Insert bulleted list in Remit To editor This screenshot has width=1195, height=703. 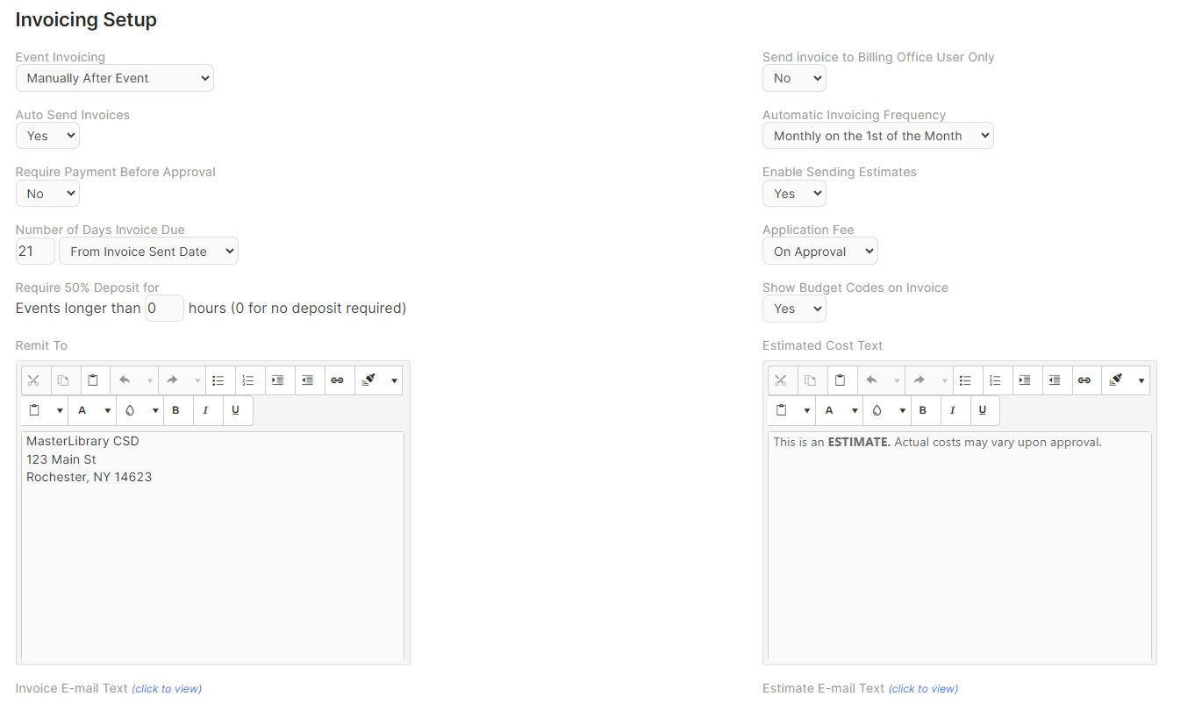(218, 380)
